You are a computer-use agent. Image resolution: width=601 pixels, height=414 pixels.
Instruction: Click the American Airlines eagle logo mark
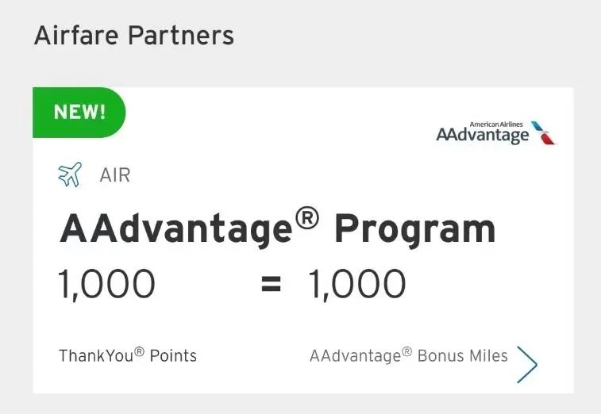point(543,133)
